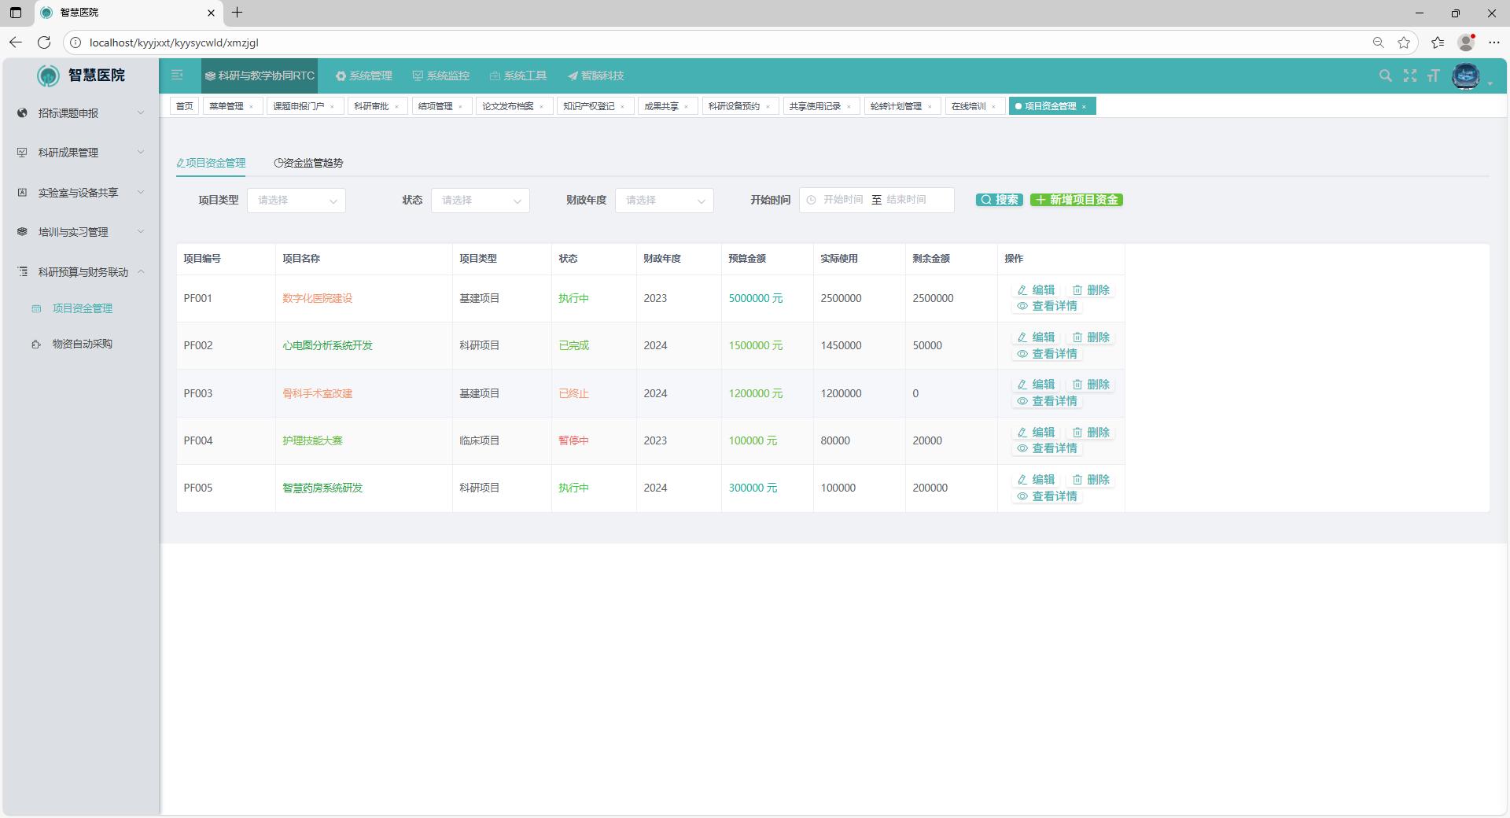Open the 项目类型 dropdown filter
This screenshot has width=1510, height=818.
click(x=296, y=201)
